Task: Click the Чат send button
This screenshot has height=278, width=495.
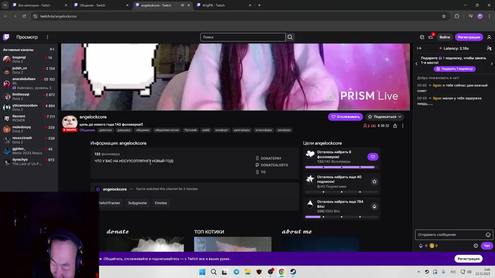Action: (487, 246)
